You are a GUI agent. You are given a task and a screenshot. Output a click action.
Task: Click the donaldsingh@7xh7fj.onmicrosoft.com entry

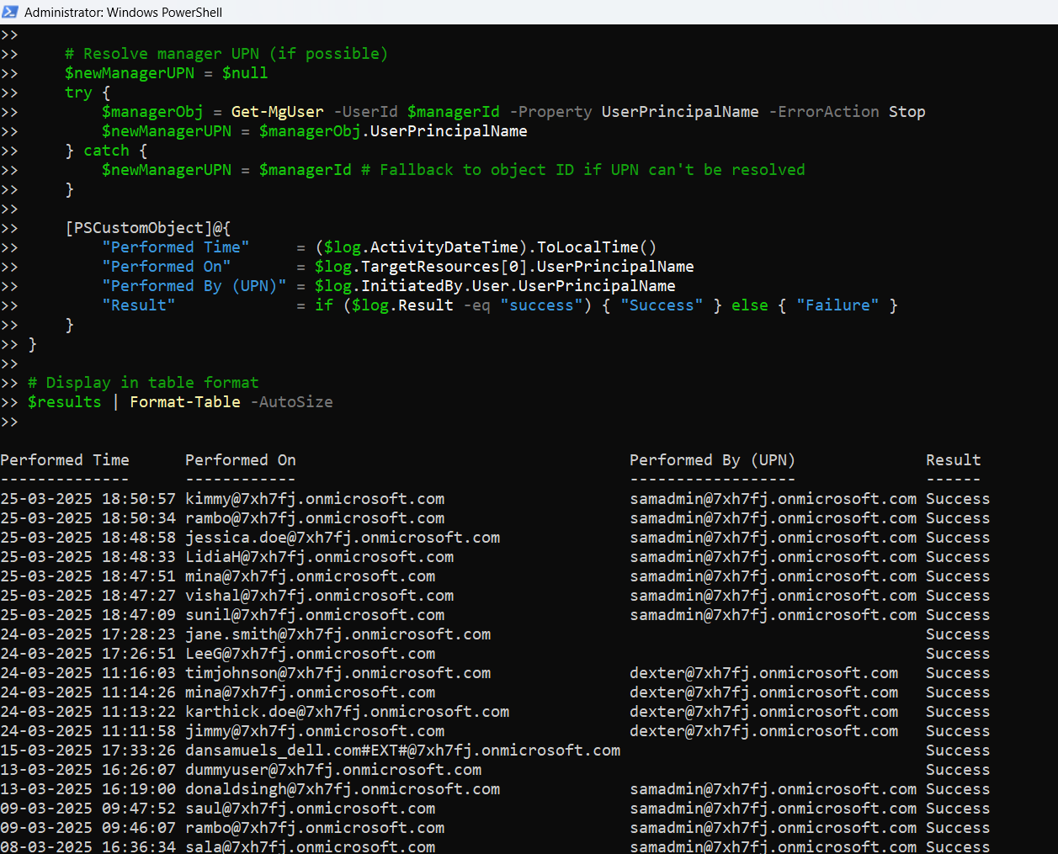[343, 789]
